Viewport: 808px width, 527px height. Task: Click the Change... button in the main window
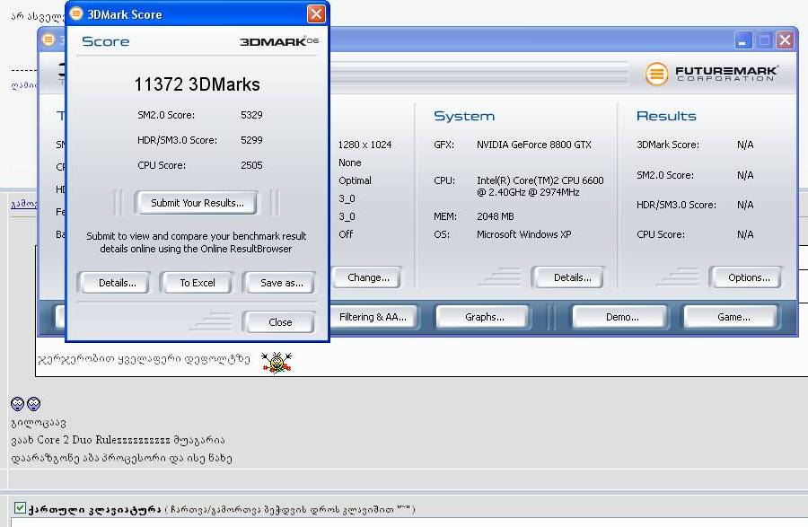368,277
